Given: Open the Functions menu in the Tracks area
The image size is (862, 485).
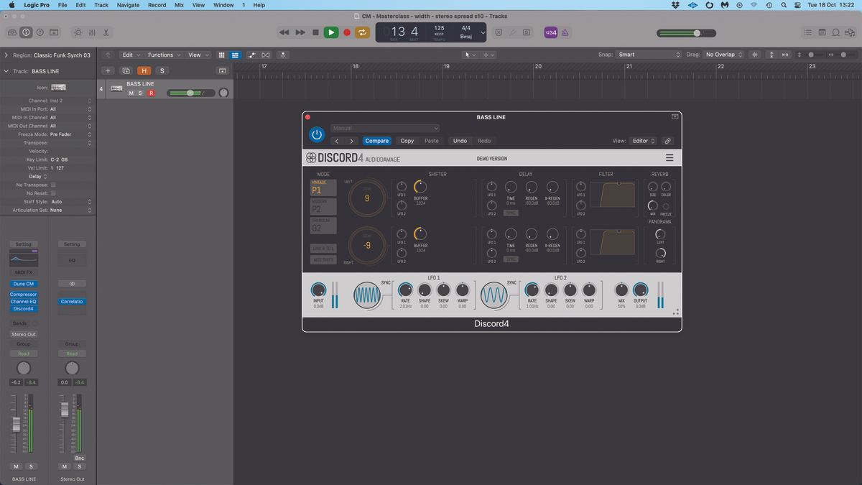Looking at the screenshot, I should click(162, 55).
